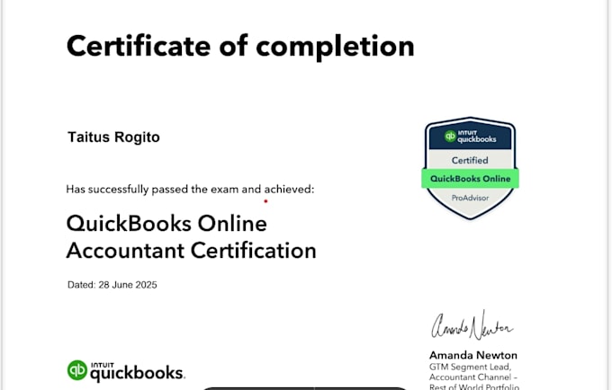Click the 'GTM Segment Lead,' title line
Screen dimensions: 612x390
click(471, 367)
